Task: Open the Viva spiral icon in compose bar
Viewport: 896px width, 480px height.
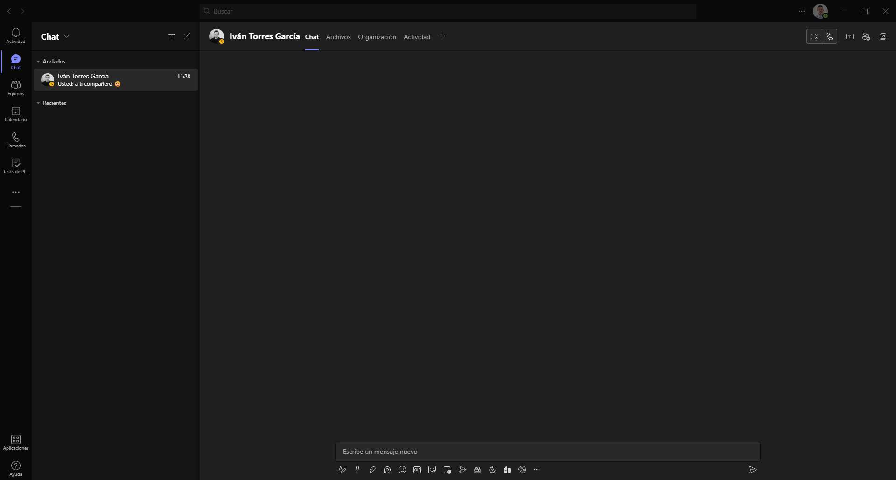Action: 522,470
